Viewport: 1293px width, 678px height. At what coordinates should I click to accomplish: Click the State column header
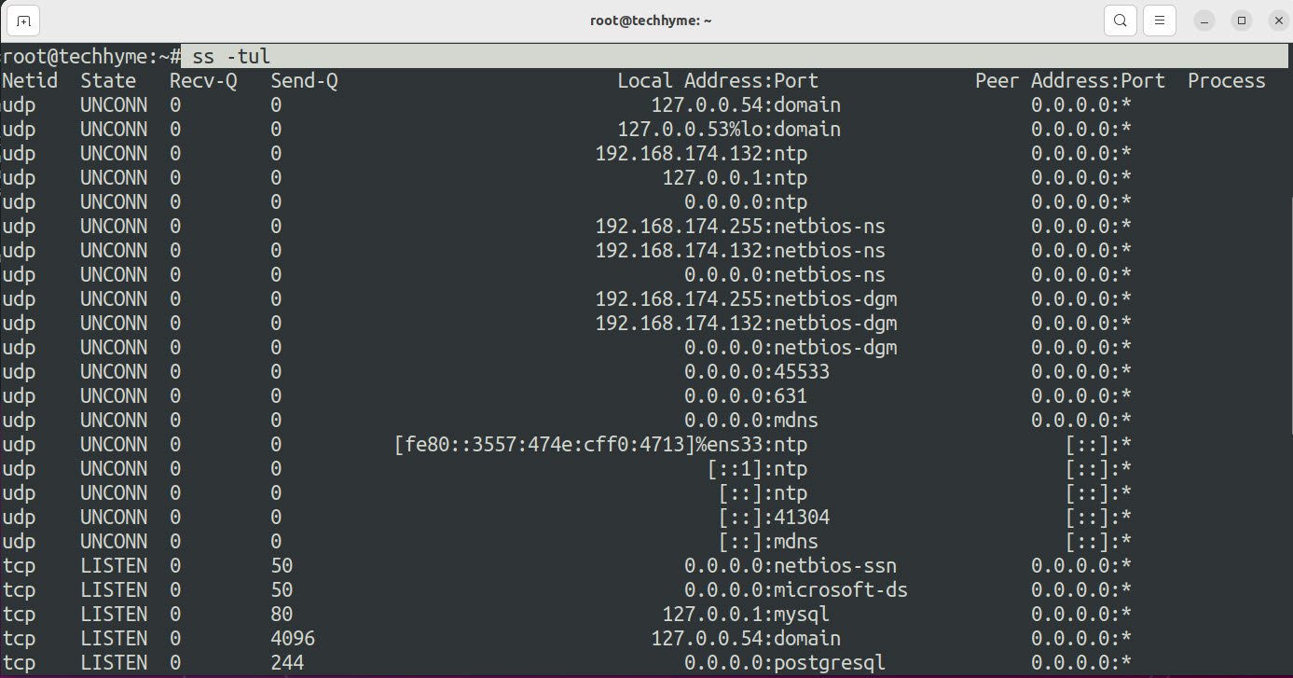click(108, 81)
